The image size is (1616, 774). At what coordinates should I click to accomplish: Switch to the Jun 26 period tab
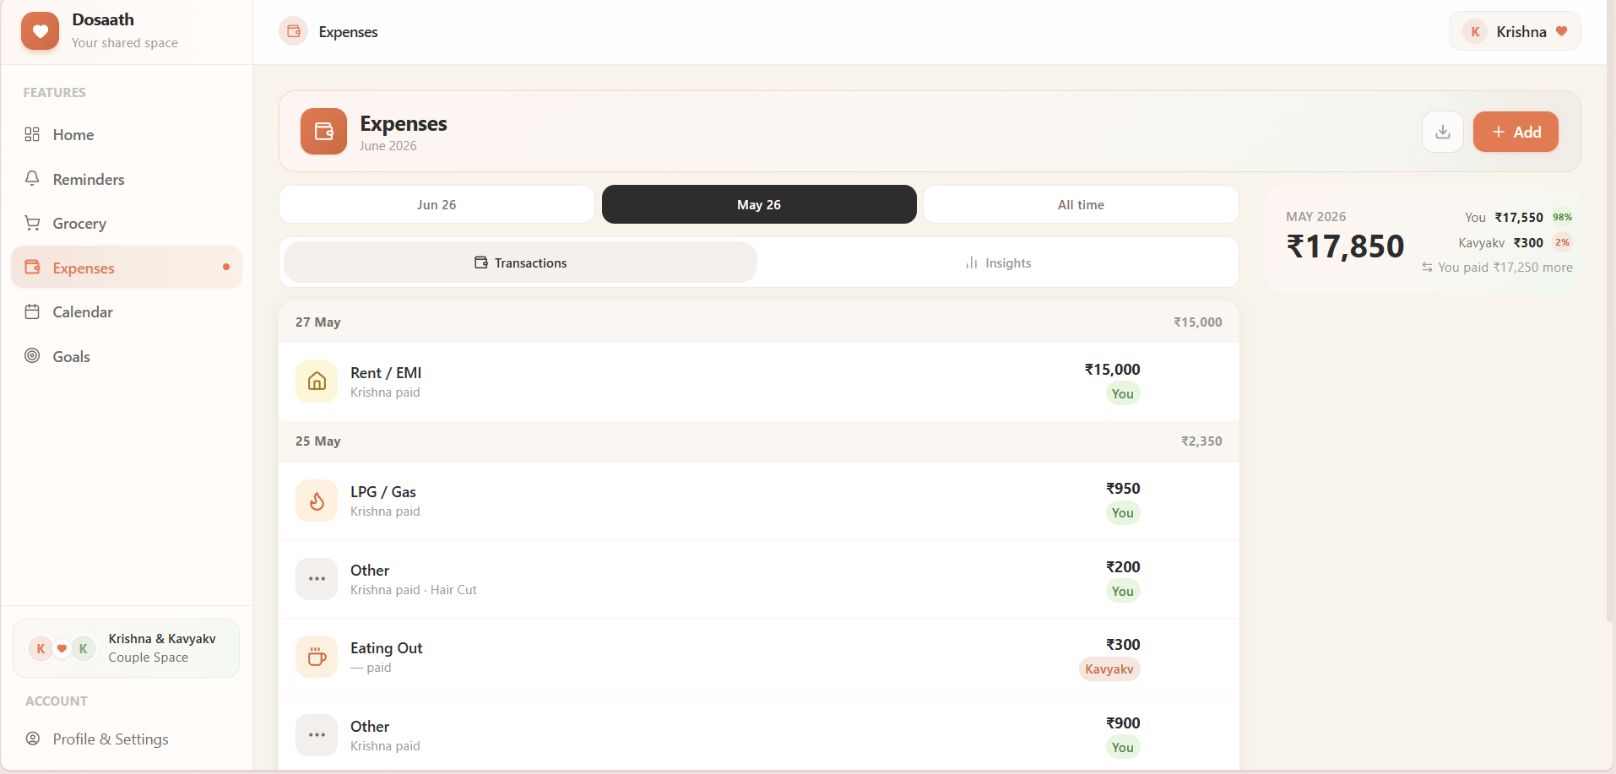point(437,204)
